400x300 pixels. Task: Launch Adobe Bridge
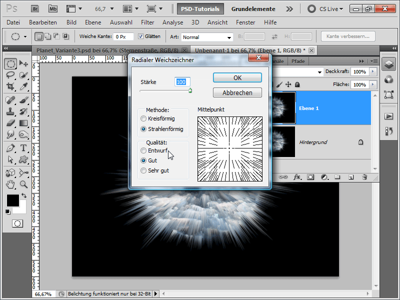(x=35, y=9)
